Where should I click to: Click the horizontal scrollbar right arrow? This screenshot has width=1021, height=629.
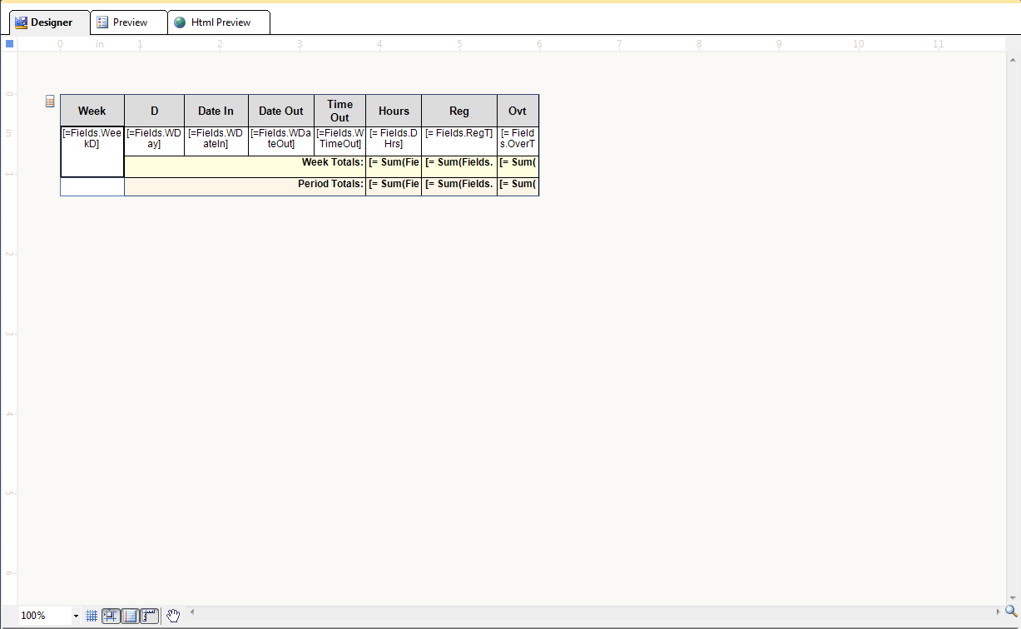[998, 612]
